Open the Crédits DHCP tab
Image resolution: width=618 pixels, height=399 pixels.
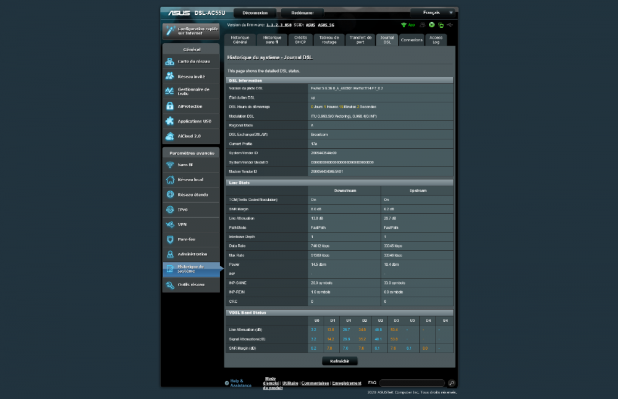pyautogui.click(x=301, y=39)
